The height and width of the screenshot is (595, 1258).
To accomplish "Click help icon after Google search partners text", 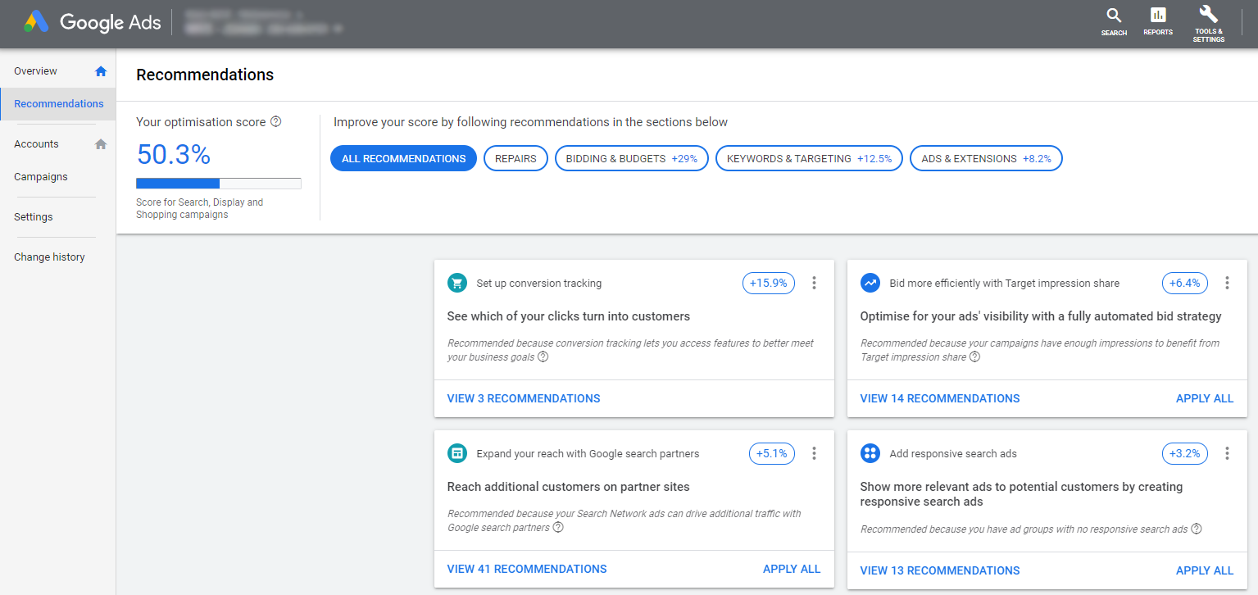I will pyautogui.click(x=558, y=528).
